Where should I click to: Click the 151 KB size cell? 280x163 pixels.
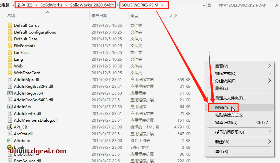click(x=184, y=120)
